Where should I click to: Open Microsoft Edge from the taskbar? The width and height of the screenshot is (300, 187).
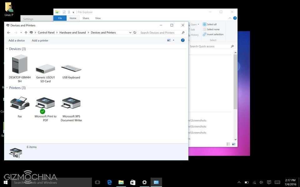(x=109, y=182)
